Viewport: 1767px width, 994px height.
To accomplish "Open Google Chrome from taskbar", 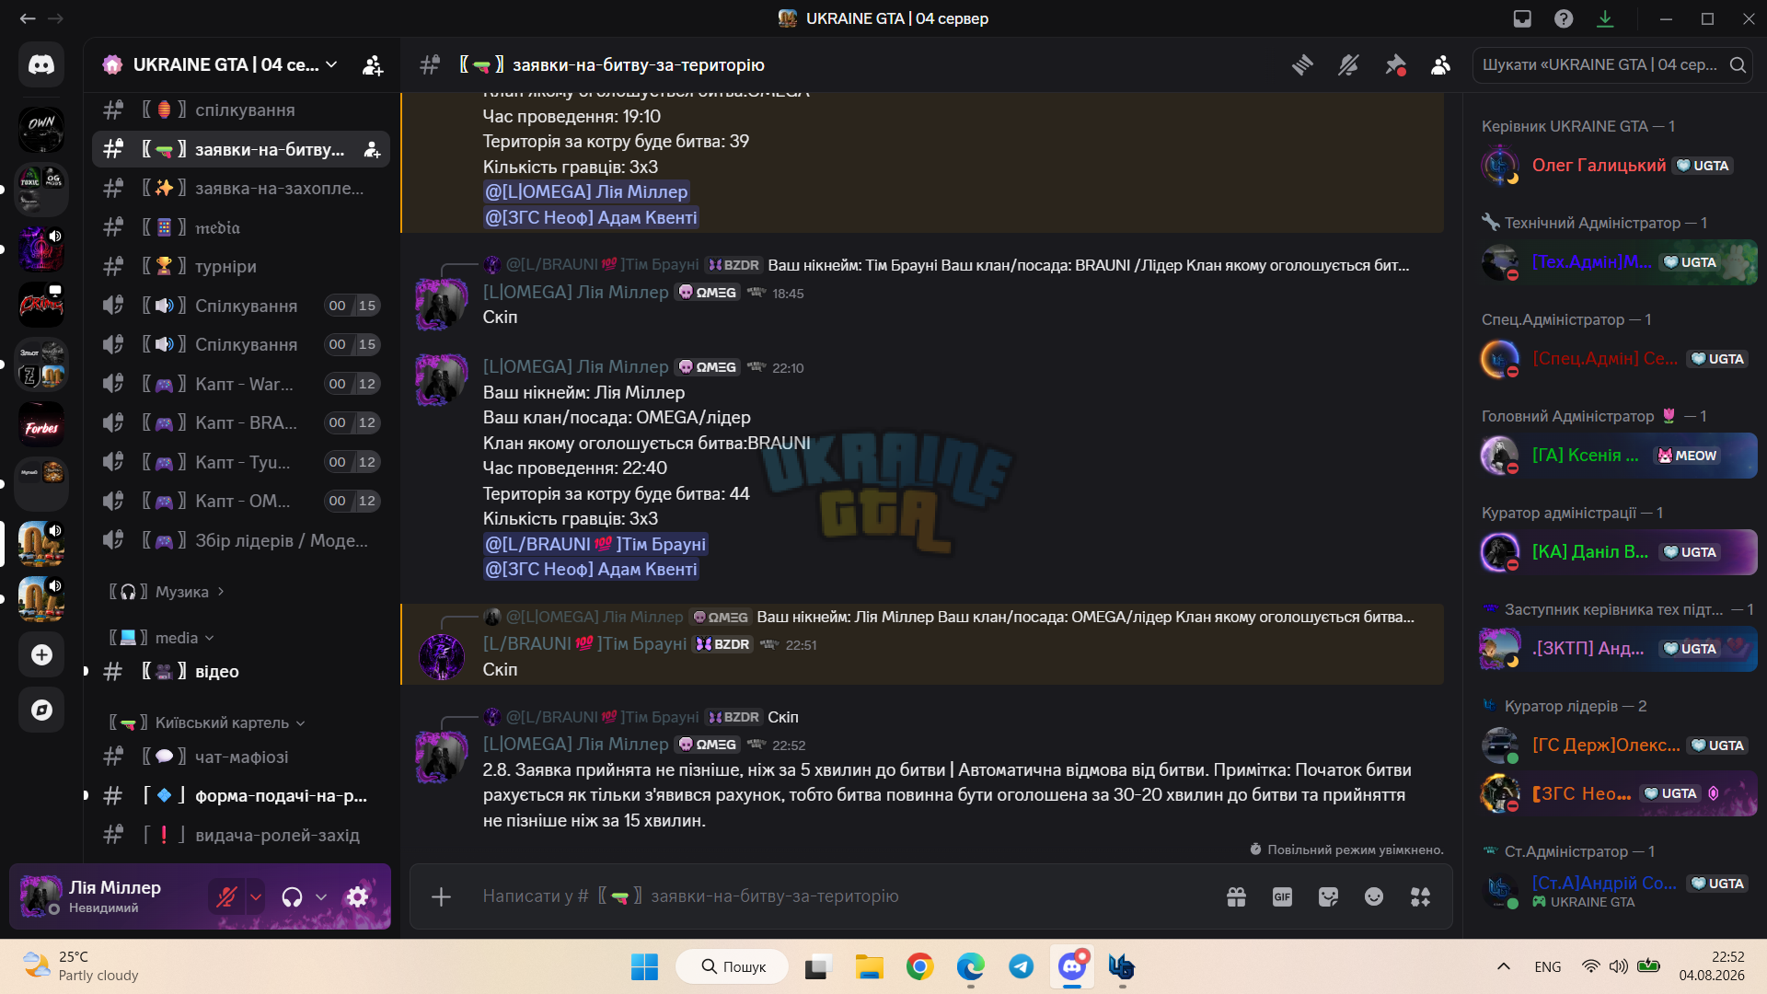I will (x=919, y=966).
